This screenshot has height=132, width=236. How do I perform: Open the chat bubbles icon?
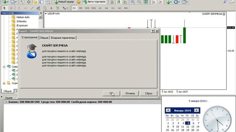[x=232, y=2]
